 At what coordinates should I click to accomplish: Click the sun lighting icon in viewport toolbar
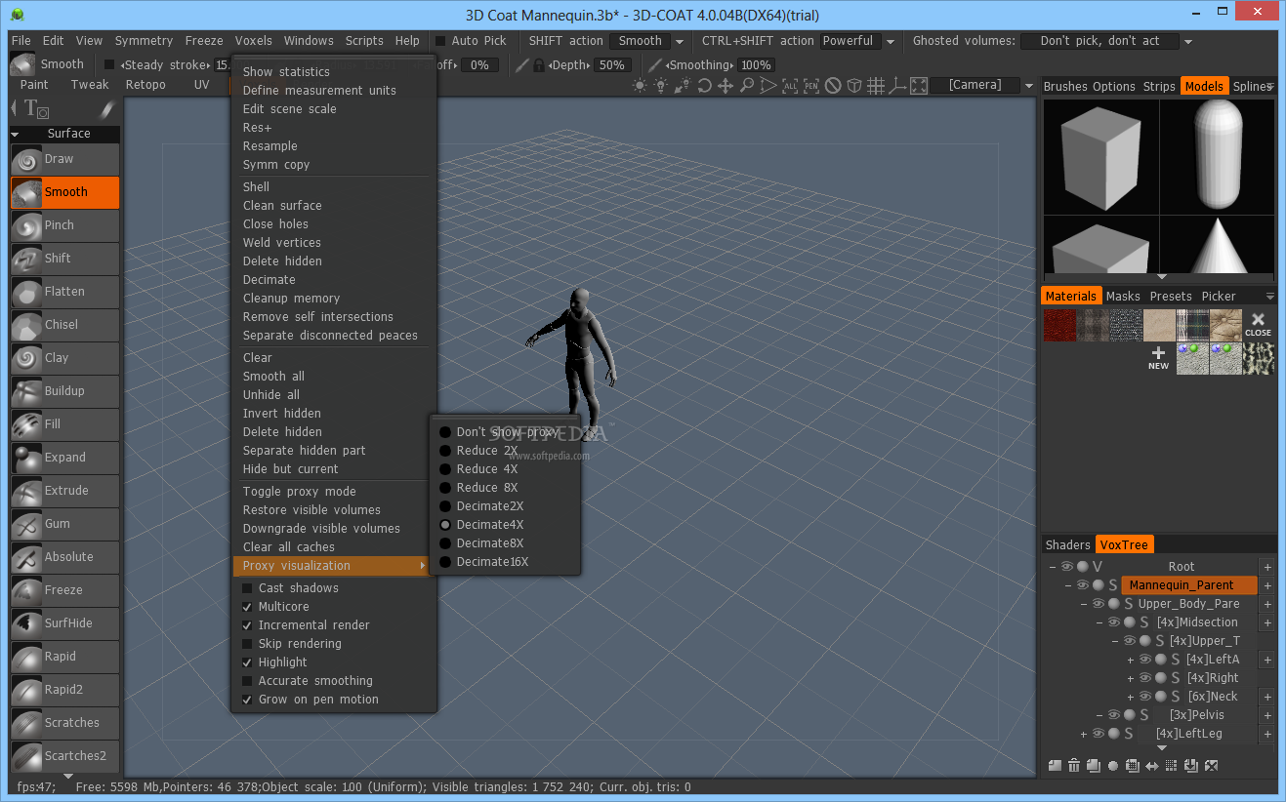(x=640, y=86)
